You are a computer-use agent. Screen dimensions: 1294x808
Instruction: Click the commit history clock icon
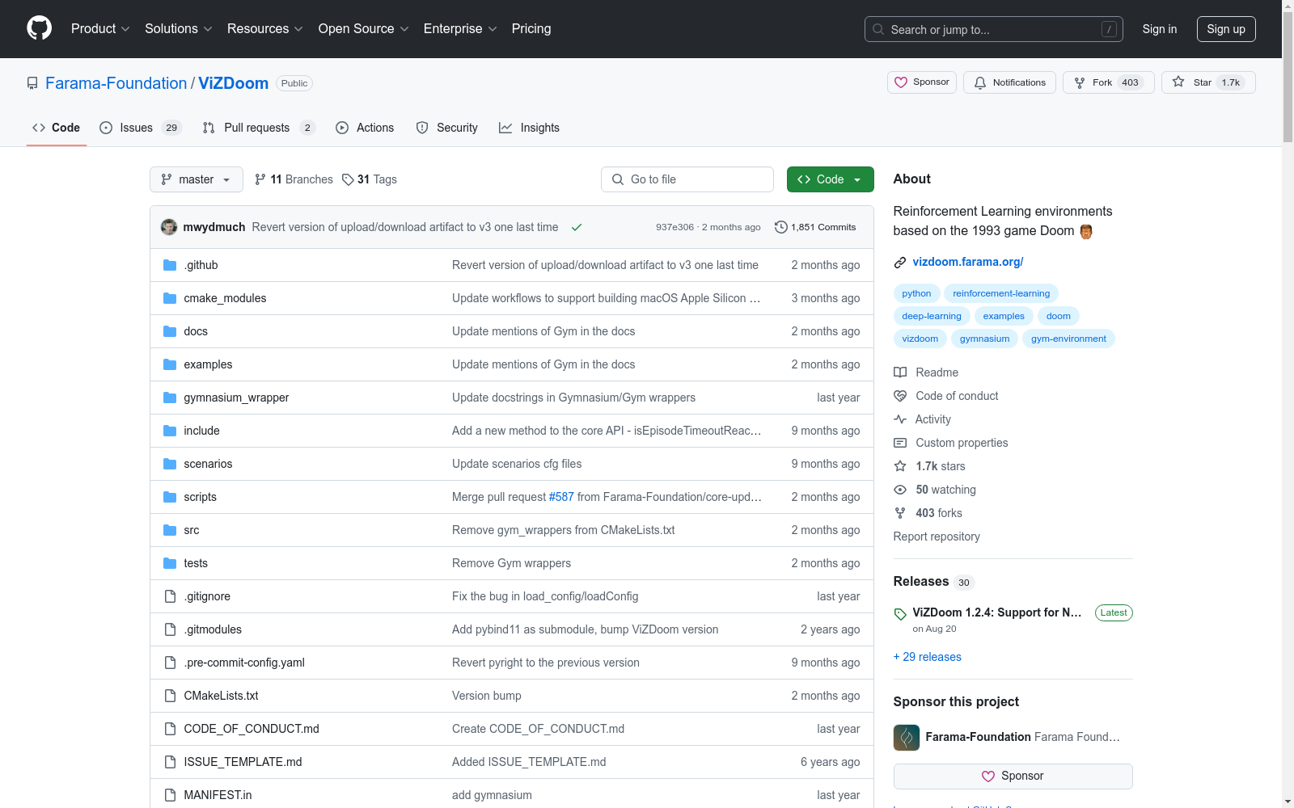(780, 227)
